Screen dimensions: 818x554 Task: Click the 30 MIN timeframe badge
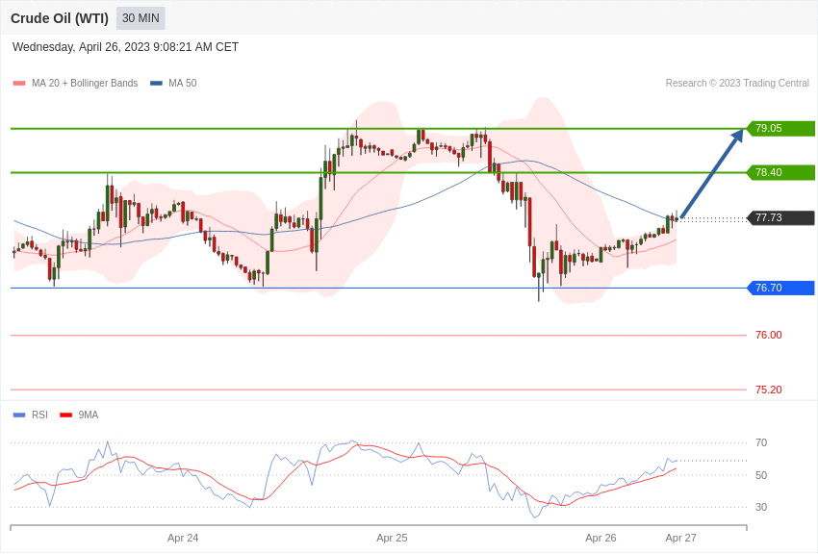pos(141,18)
